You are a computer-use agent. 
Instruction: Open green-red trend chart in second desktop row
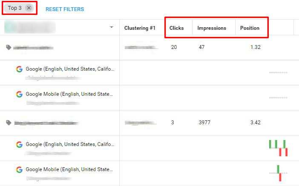click(x=278, y=148)
